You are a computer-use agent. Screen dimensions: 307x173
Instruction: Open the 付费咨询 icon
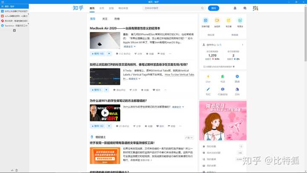223,89
